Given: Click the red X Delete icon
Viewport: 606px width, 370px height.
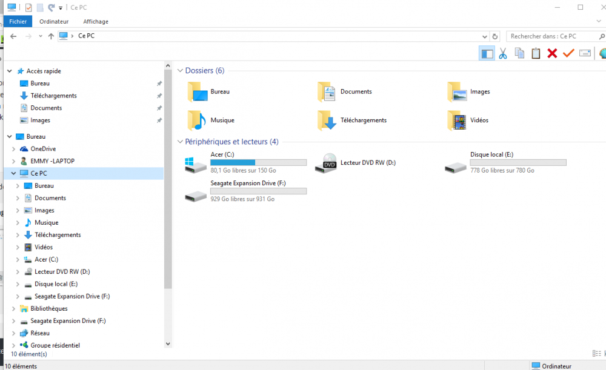Looking at the screenshot, I should pos(552,53).
